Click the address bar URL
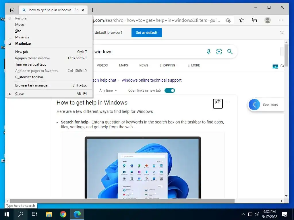This screenshot has height=220, width=294. 156,20
